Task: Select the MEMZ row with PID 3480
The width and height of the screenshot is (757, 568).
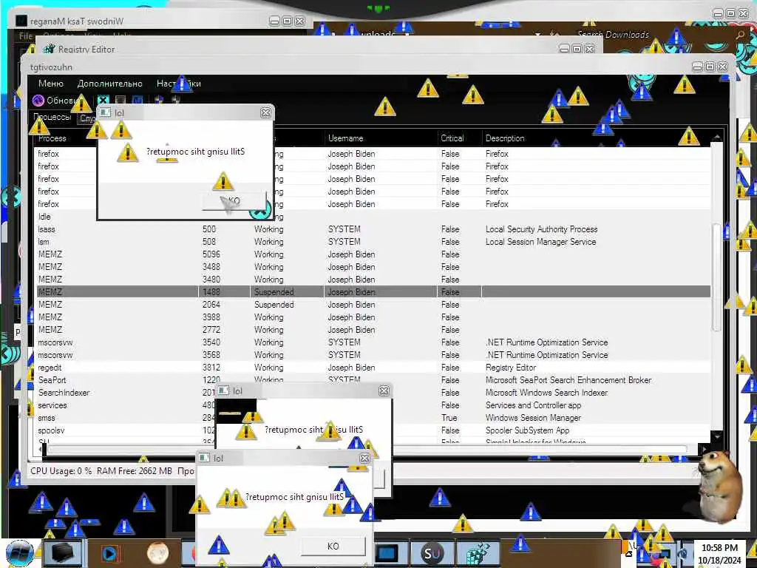Action: 373,279
